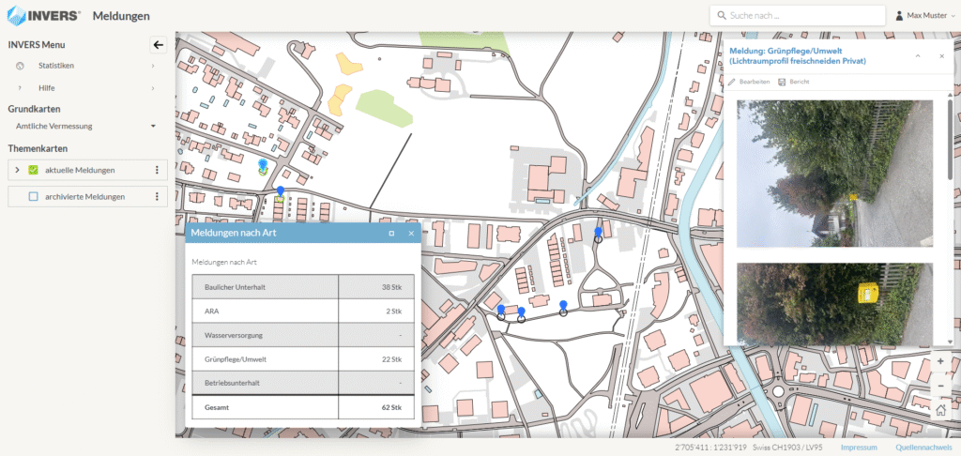Open the Max Muster user menu
Image resolution: width=961 pixels, height=456 pixels.
[925, 15]
